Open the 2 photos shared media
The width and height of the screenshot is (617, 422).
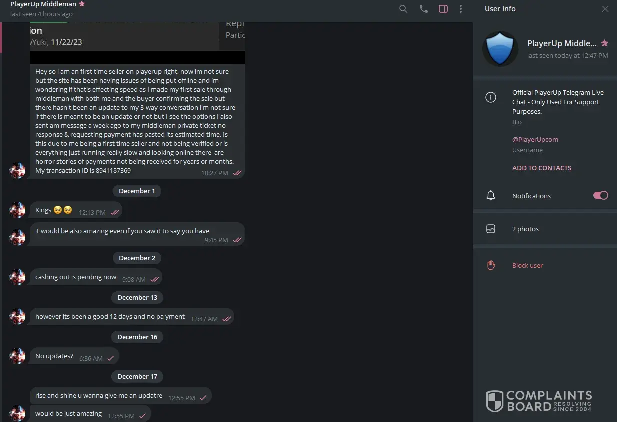[545, 229]
